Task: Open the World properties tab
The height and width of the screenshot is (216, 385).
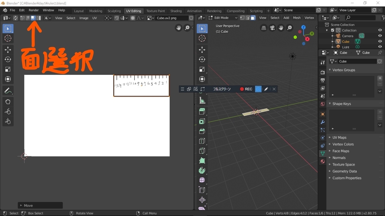Action: click(322, 104)
